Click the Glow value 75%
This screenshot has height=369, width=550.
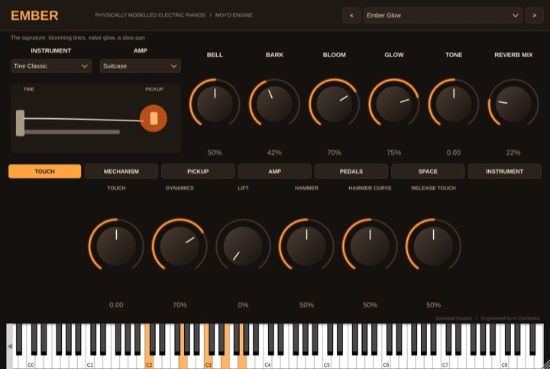pyautogui.click(x=394, y=152)
